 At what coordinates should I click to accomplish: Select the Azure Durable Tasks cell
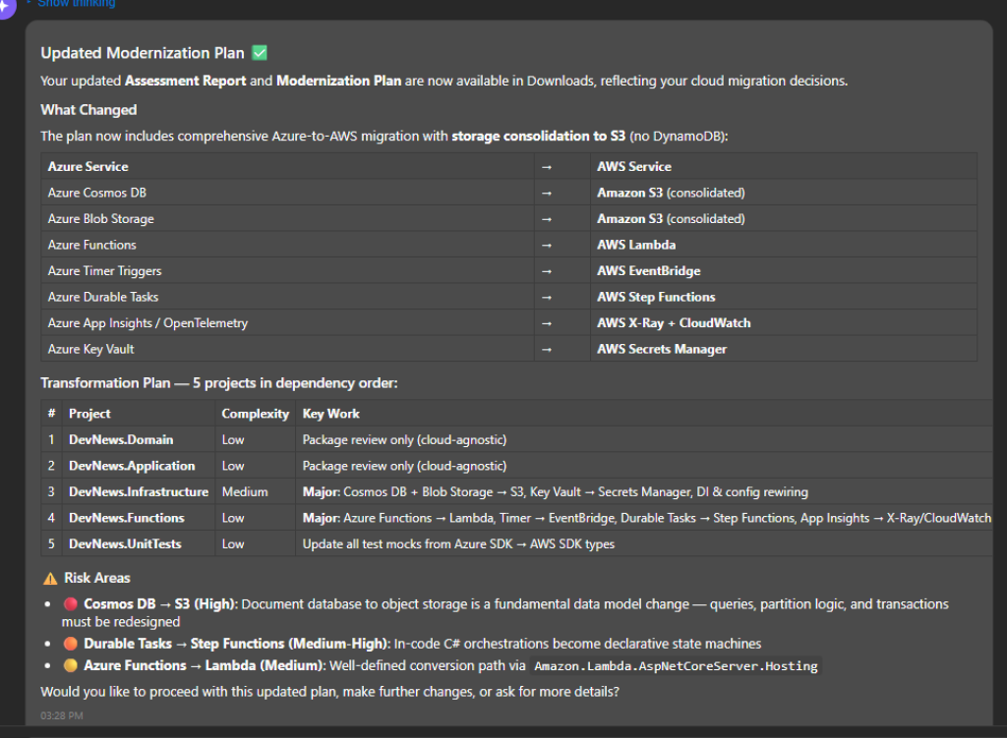click(x=288, y=297)
